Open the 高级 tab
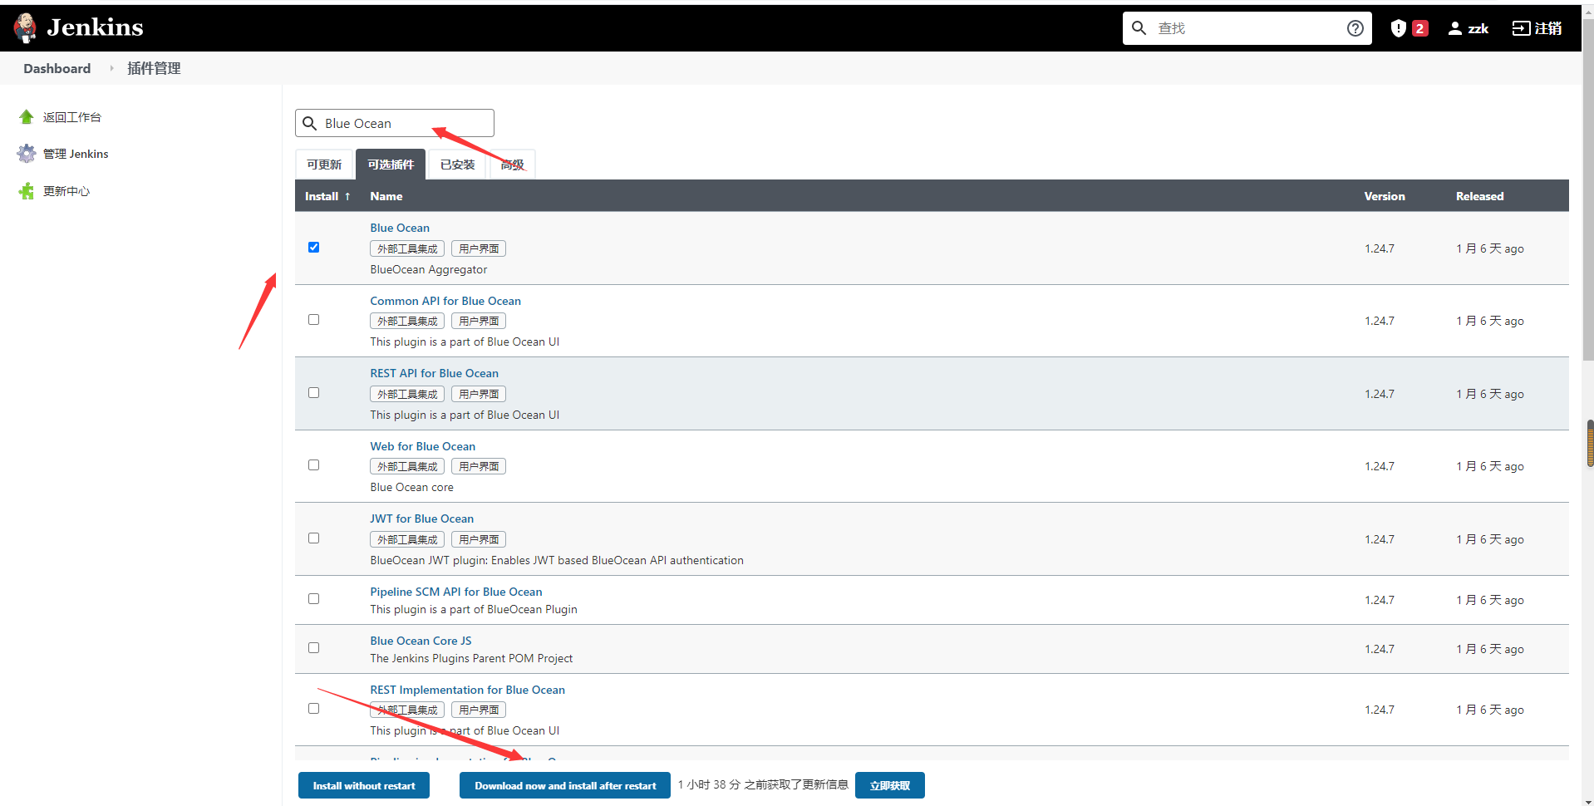Screen dimensions: 1594x806 pos(512,165)
